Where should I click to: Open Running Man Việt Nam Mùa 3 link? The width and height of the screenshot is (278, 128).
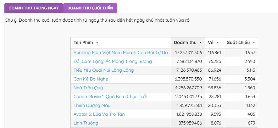(120, 53)
